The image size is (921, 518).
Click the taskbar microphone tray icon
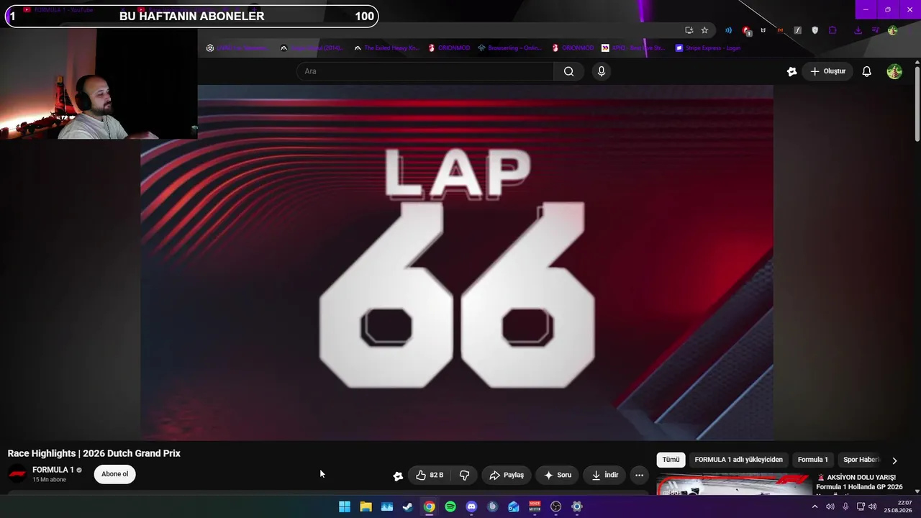pyautogui.click(x=845, y=506)
